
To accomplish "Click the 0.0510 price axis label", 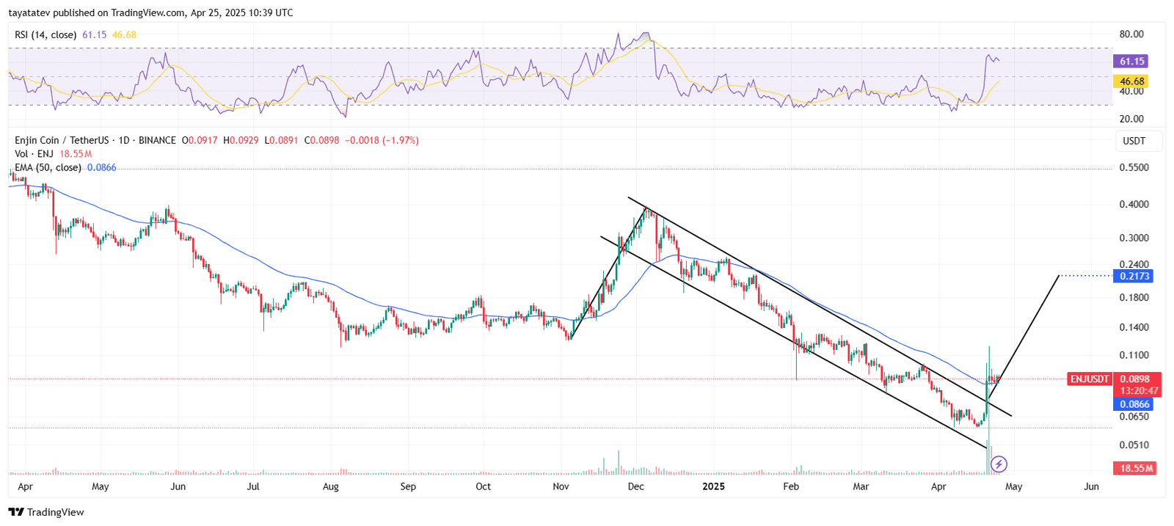I will pyautogui.click(x=1134, y=445).
